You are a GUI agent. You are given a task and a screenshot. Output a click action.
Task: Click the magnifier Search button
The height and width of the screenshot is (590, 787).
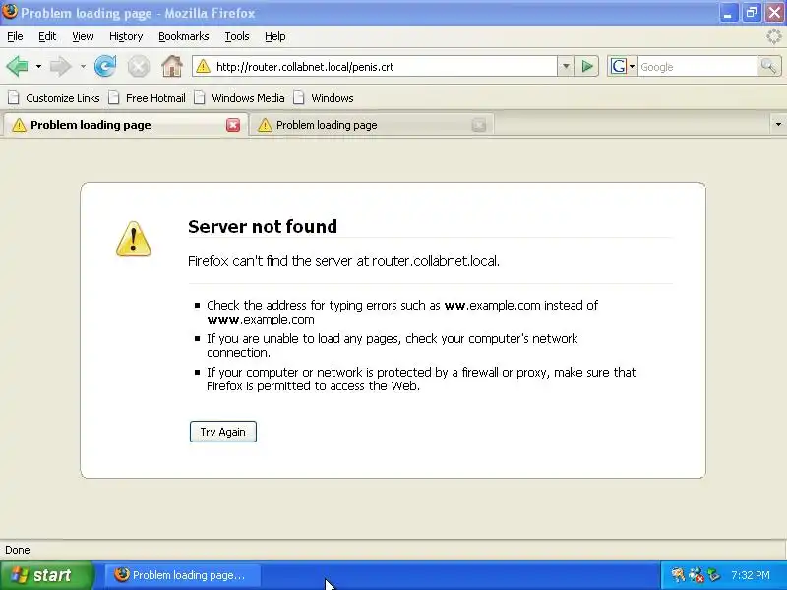click(x=769, y=66)
